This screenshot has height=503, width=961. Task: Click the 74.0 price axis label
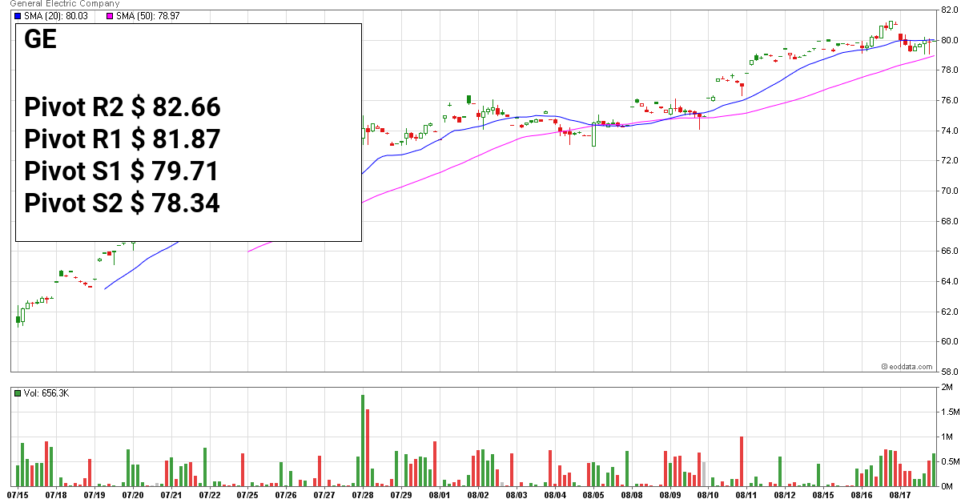(949, 131)
